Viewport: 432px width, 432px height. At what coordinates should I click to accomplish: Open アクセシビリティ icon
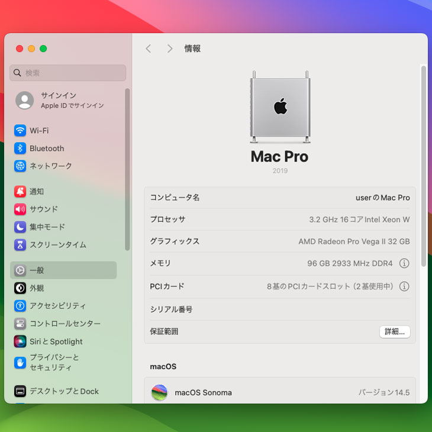20,306
